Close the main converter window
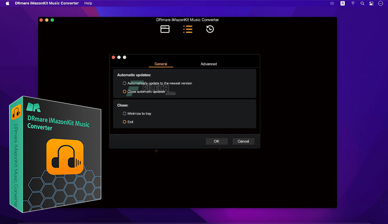The image size is (388, 224). click(x=41, y=20)
